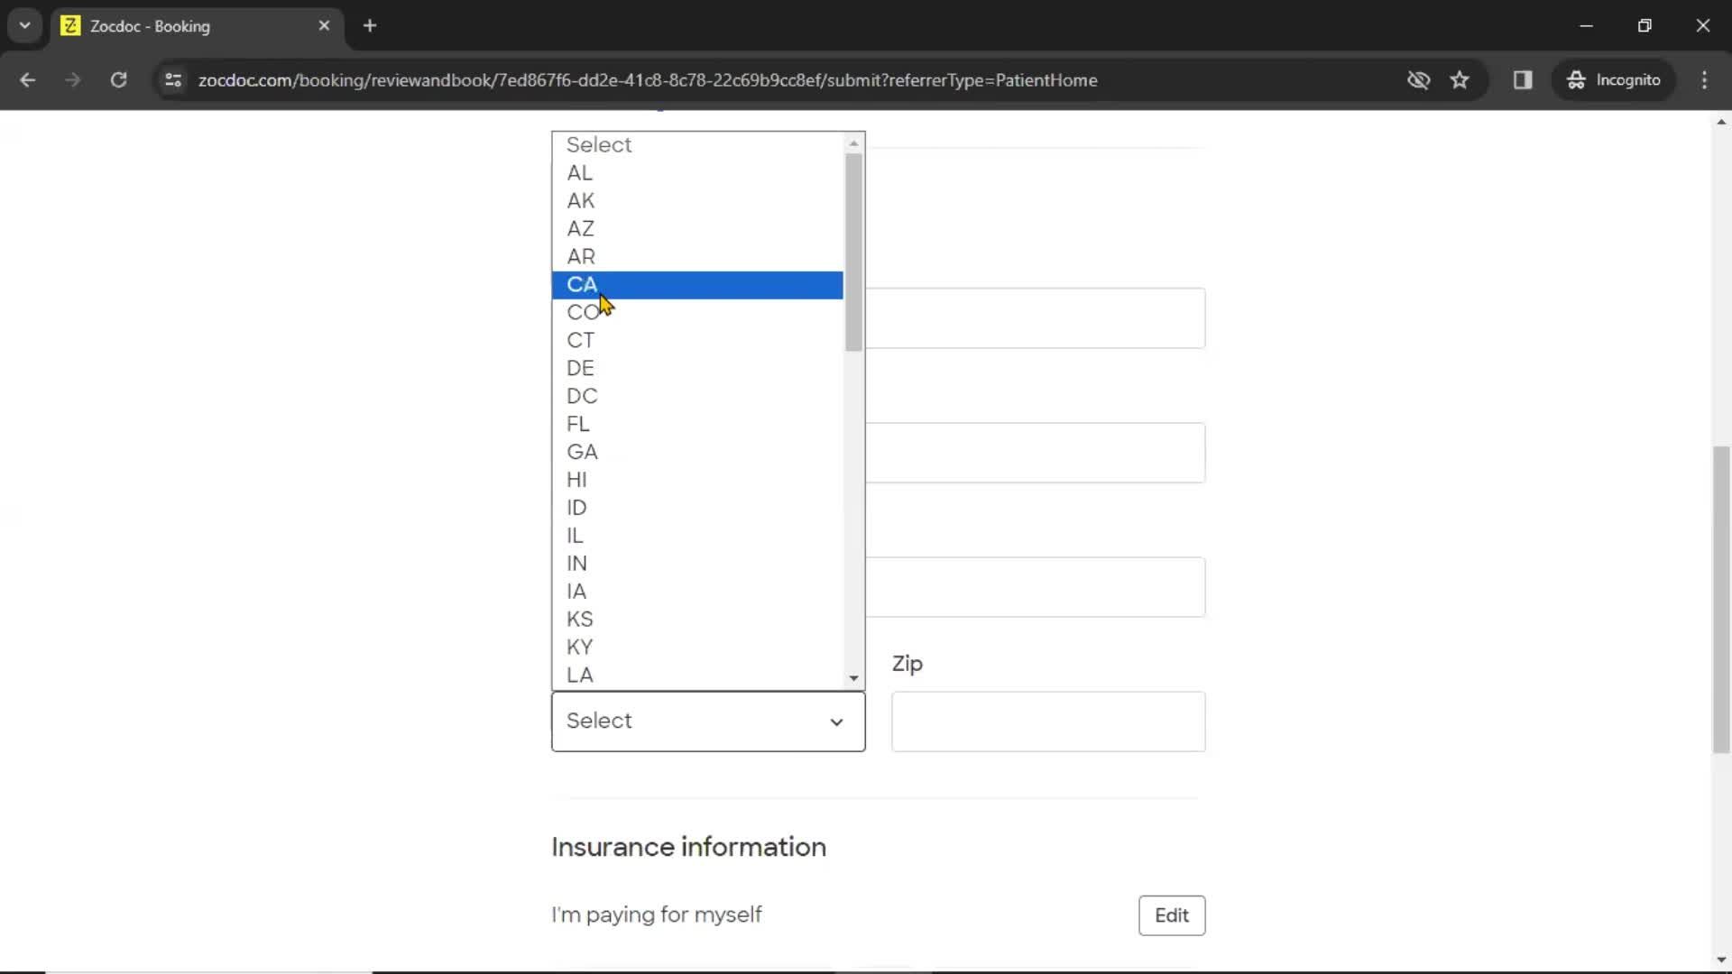Viewport: 1732px width, 974px height.
Task: Click the third text field above Zip
Action: [x=1035, y=587]
